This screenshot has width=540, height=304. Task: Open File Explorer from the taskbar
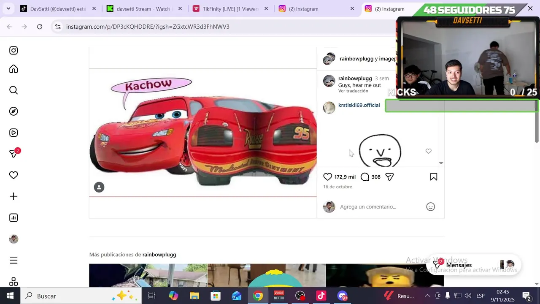[194, 296]
